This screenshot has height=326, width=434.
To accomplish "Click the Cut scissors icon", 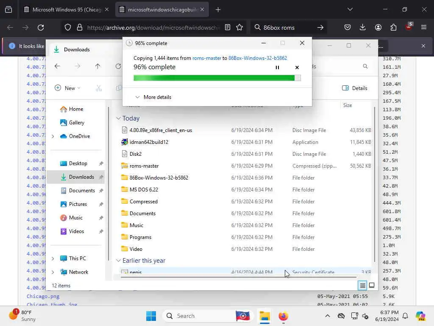I will [x=99, y=88].
